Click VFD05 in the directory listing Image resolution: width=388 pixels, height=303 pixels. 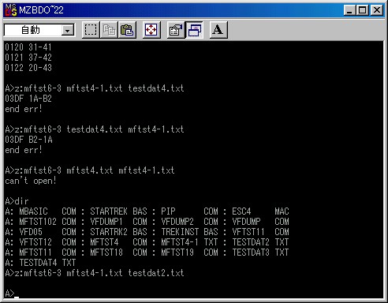click(31, 232)
